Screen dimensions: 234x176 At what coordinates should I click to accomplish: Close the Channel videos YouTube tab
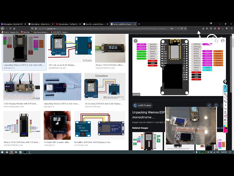[80, 24]
